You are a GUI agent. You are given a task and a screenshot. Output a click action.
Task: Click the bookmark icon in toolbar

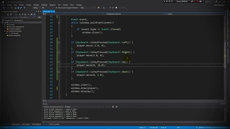point(116,8)
